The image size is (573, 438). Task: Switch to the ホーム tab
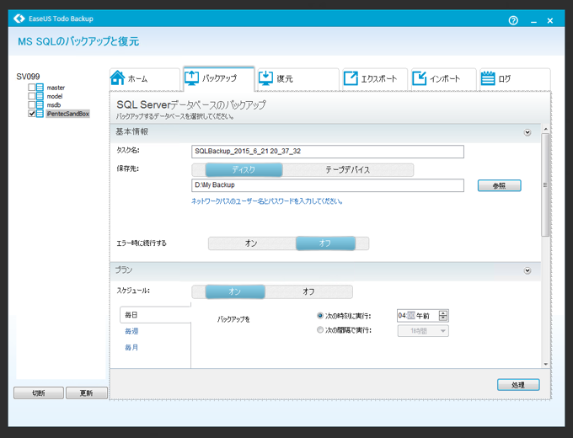tap(145, 78)
